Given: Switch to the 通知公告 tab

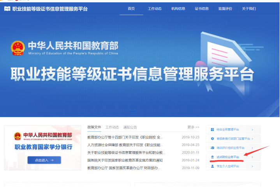Looking at the screenshot, I should 130,127.
